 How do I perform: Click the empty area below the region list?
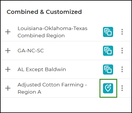(x=66, y=105)
